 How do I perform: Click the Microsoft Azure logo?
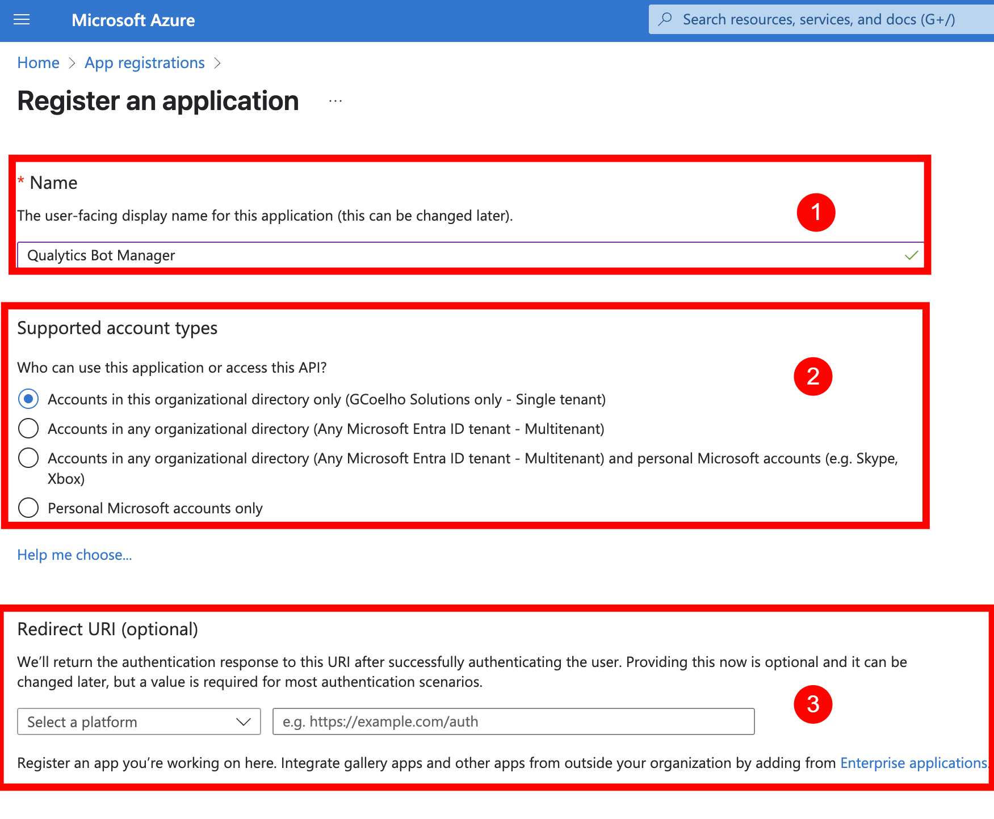(x=133, y=20)
